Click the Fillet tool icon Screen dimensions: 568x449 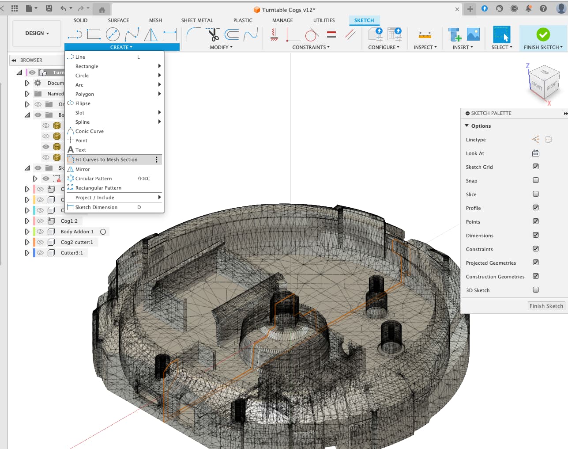click(193, 34)
